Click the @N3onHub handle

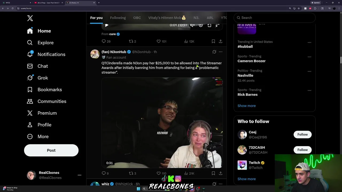141,52
